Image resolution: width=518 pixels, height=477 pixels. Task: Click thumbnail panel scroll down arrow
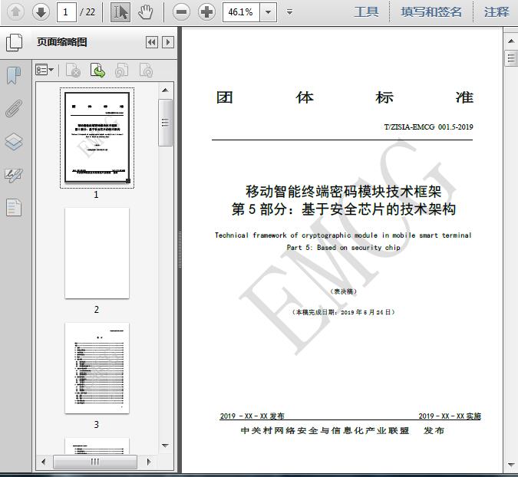(x=165, y=446)
